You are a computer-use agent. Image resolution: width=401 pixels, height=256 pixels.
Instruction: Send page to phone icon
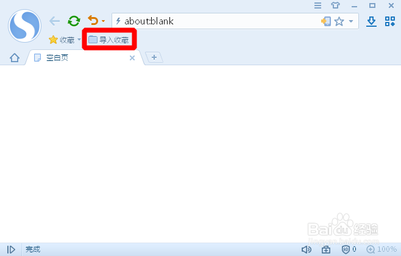pyautogui.click(x=326, y=21)
